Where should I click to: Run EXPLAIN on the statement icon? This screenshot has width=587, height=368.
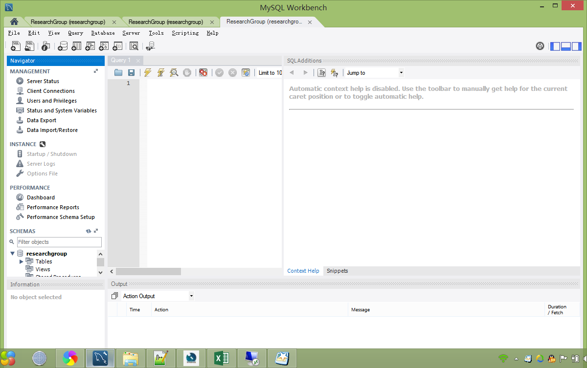(174, 72)
